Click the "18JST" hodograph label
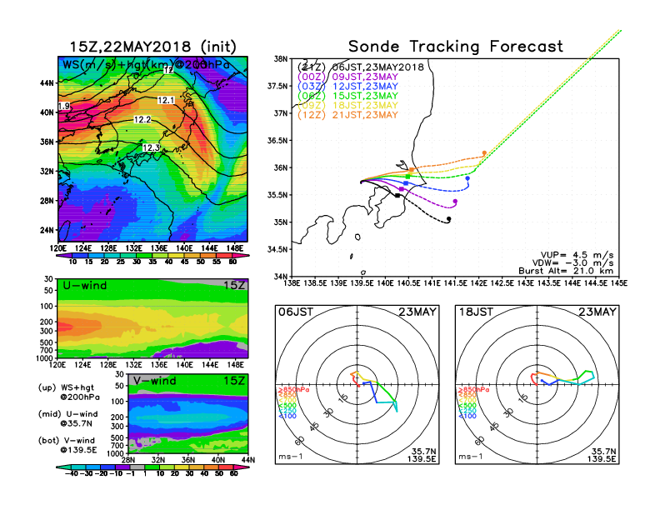The height and width of the screenshot is (510, 660). tap(476, 312)
